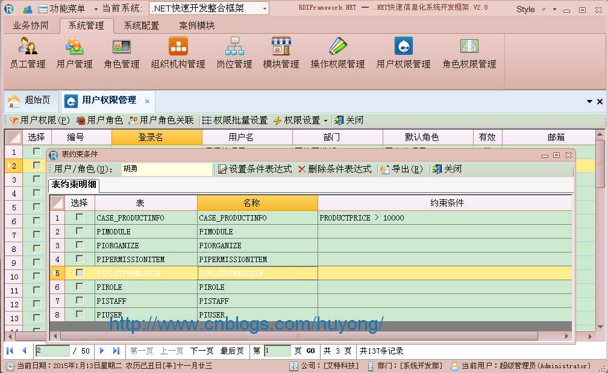Sort by 名称 column header
This screenshot has width=608, height=373.
(257, 203)
